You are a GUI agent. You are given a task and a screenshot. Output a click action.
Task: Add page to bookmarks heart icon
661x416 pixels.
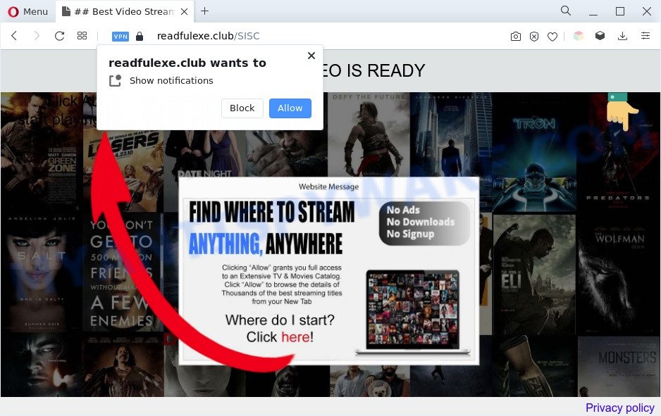(x=552, y=37)
